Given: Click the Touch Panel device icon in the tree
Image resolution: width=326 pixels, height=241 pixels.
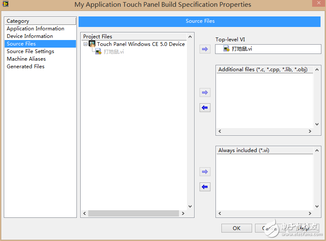Looking at the screenshot, I should click(x=92, y=44).
